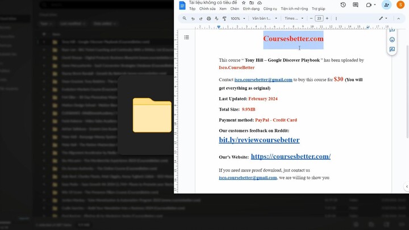Open the Google Docs home logo

182,5
